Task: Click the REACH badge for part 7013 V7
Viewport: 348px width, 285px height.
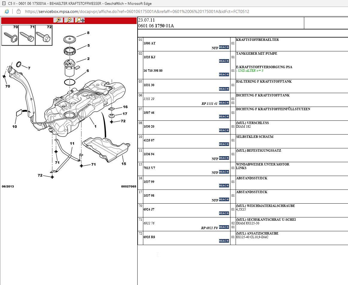Action: coord(224,172)
